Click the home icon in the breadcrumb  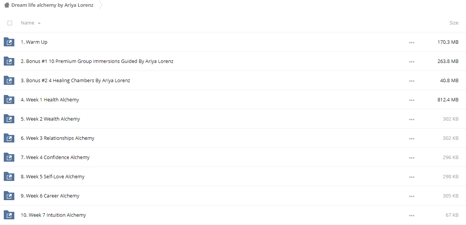[6, 5]
